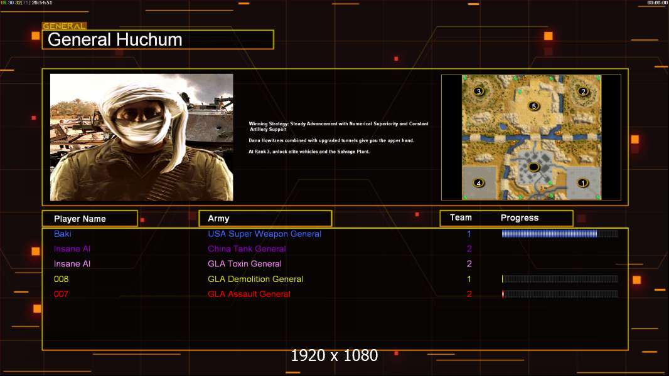This screenshot has width=669, height=376.
Task: Click the GENERAL label tag
Action: (65, 26)
